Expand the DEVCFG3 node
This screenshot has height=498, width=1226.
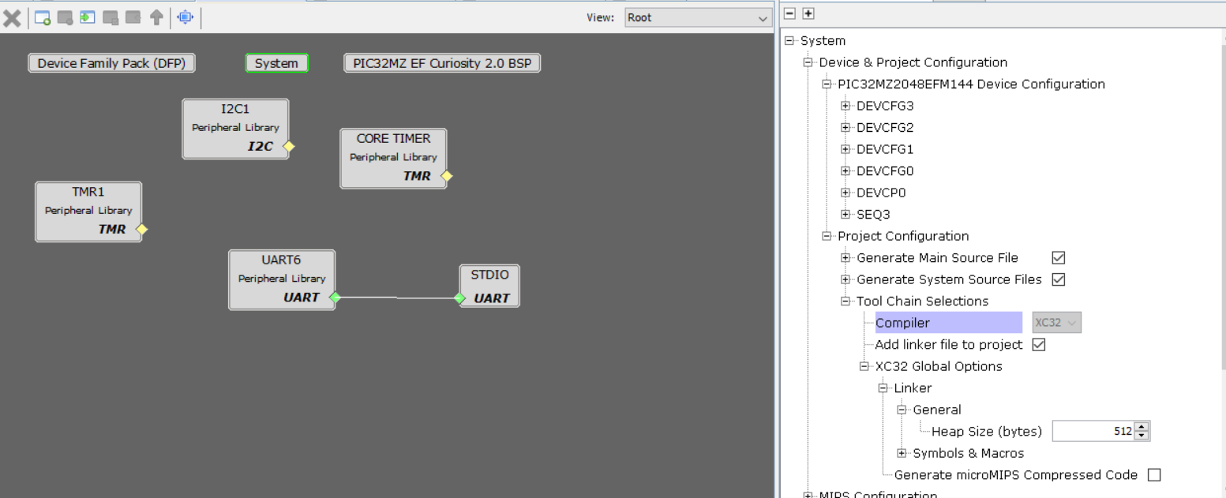845,106
